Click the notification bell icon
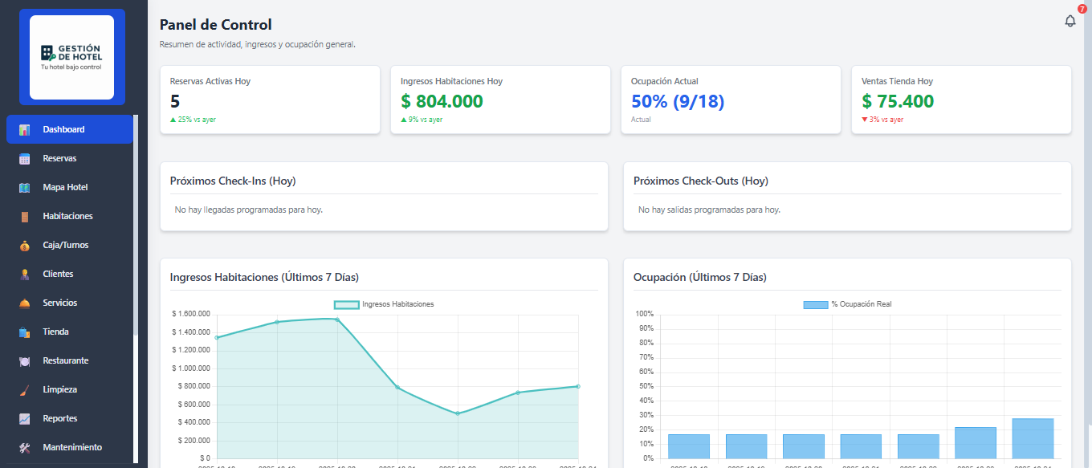Image resolution: width=1092 pixels, height=468 pixels. pyautogui.click(x=1070, y=21)
